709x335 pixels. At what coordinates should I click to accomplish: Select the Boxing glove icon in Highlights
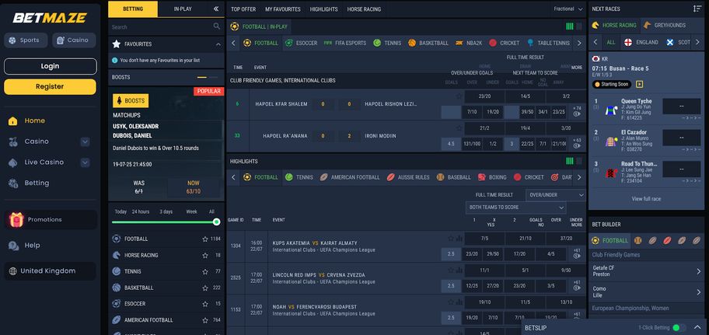(x=482, y=177)
